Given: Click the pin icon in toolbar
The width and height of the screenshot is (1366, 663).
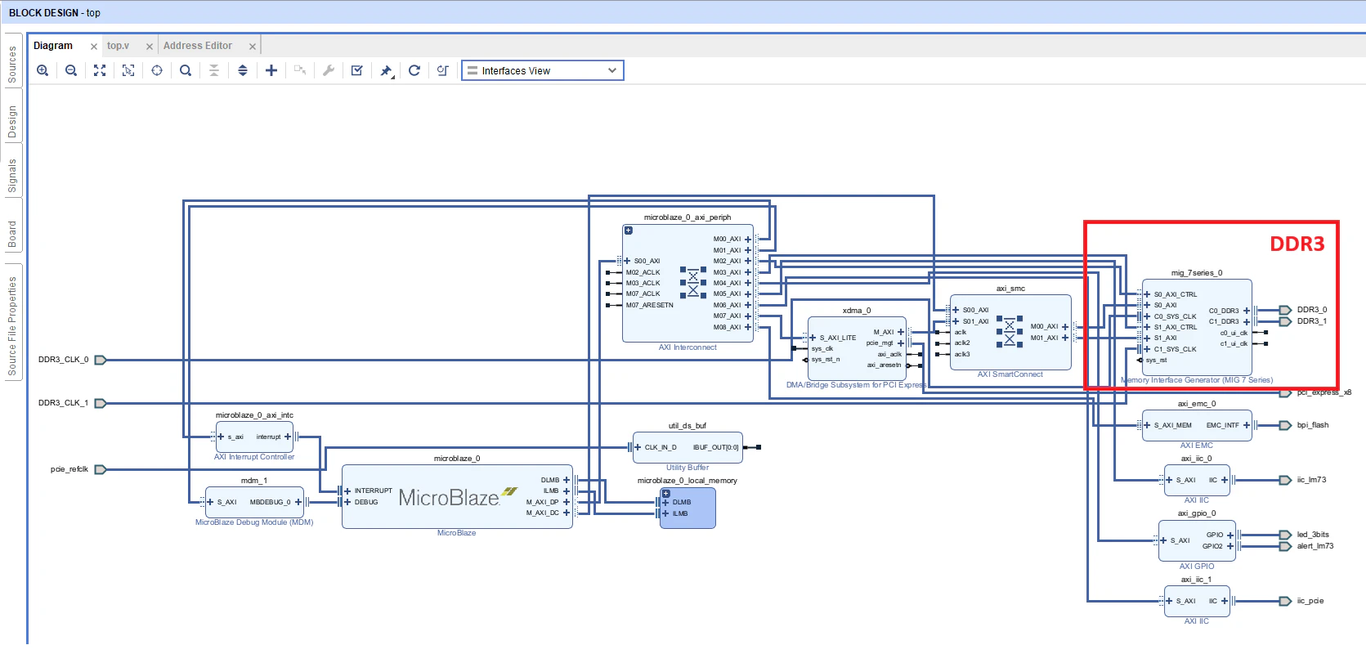Looking at the screenshot, I should (386, 71).
